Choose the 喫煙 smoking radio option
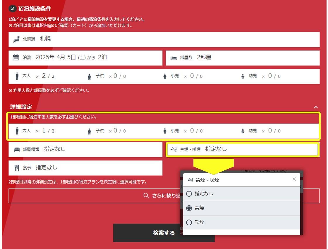The image size is (328, 249). point(189,222)
